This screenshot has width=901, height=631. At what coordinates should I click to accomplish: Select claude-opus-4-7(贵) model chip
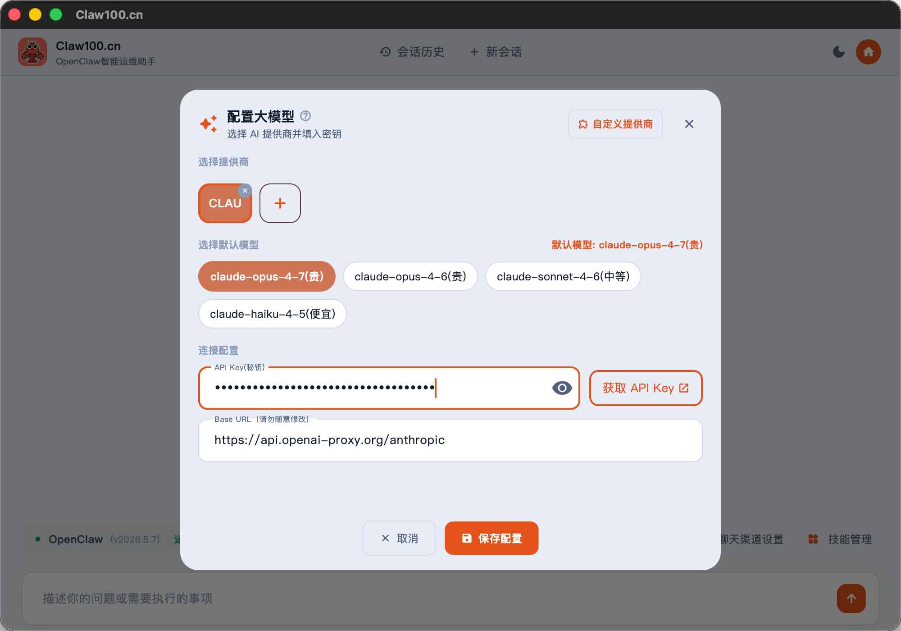267,276
